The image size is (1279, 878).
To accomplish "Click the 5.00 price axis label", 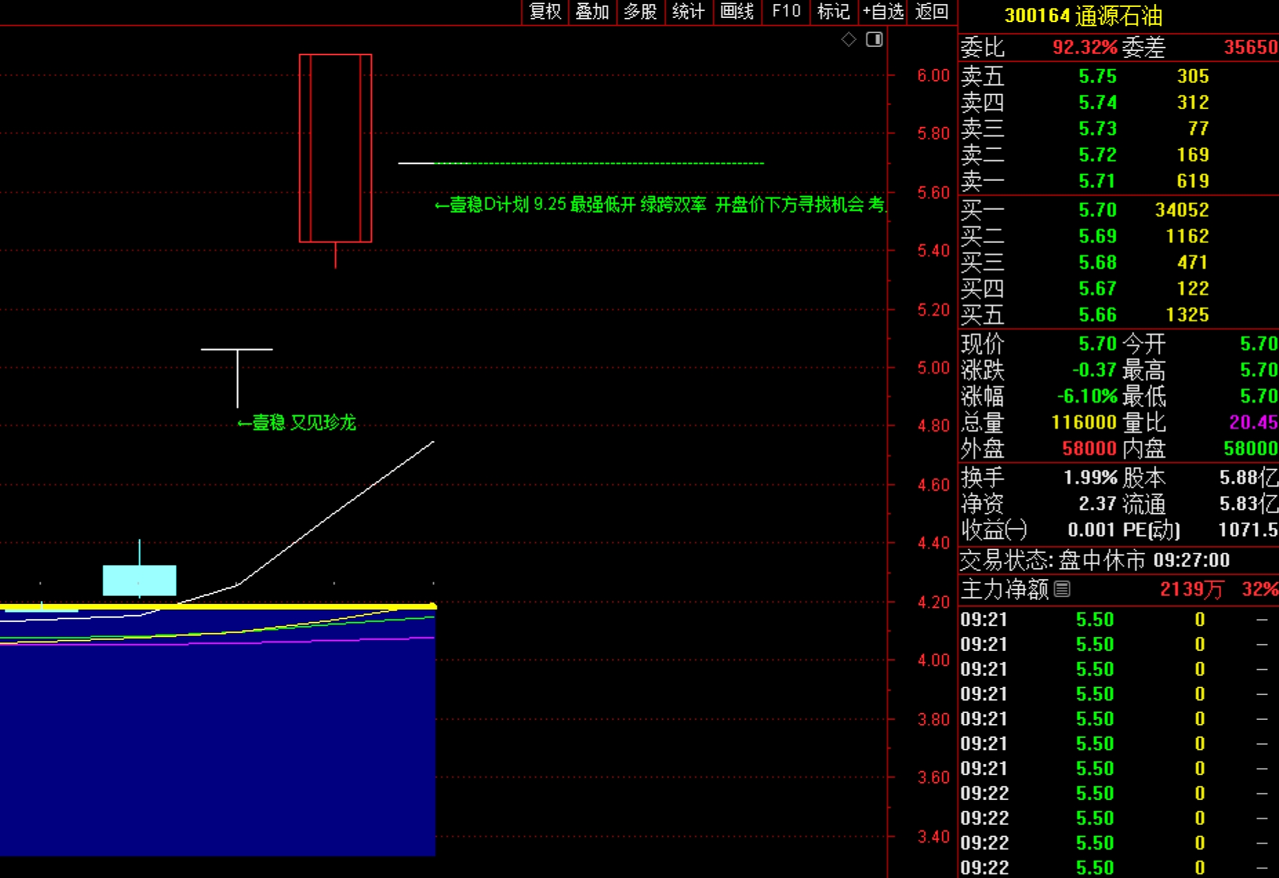I will pos(933,368).
